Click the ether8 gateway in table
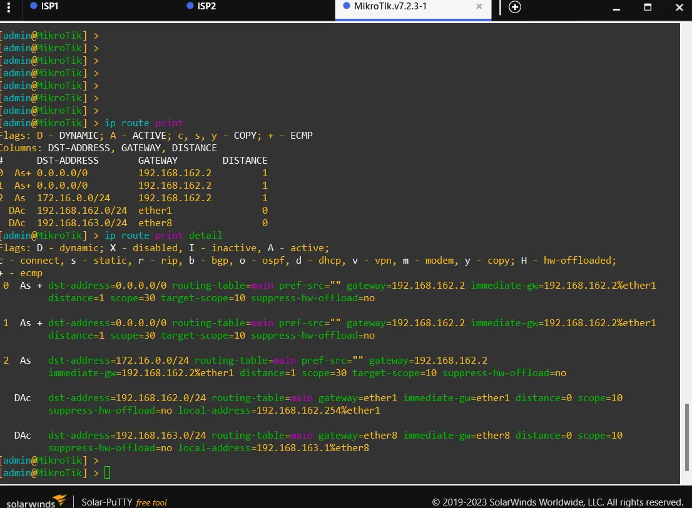This screenshot has width=692, height=508. 155,223
